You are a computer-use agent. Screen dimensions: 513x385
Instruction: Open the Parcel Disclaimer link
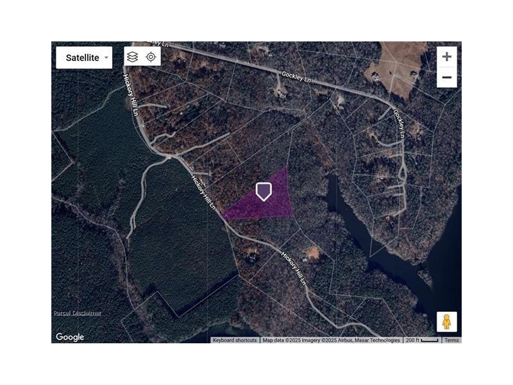coord(78,313)
